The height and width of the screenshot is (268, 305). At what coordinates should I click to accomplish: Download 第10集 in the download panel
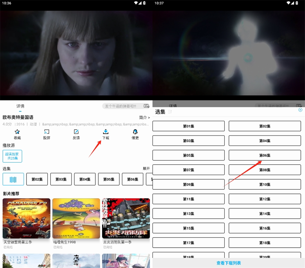[x=265, y=184]
